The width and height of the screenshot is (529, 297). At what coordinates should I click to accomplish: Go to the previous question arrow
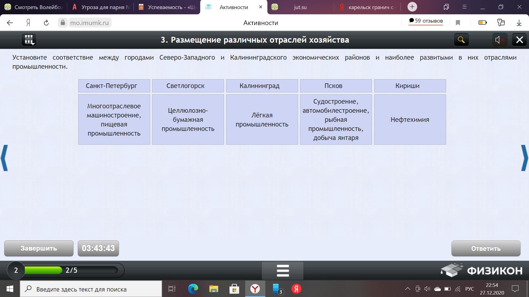pos(4,158)
